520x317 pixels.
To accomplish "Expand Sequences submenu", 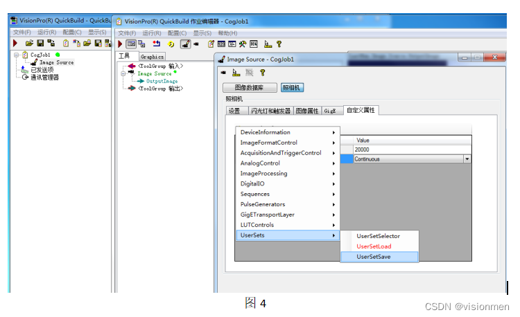I will pos(288,194).
